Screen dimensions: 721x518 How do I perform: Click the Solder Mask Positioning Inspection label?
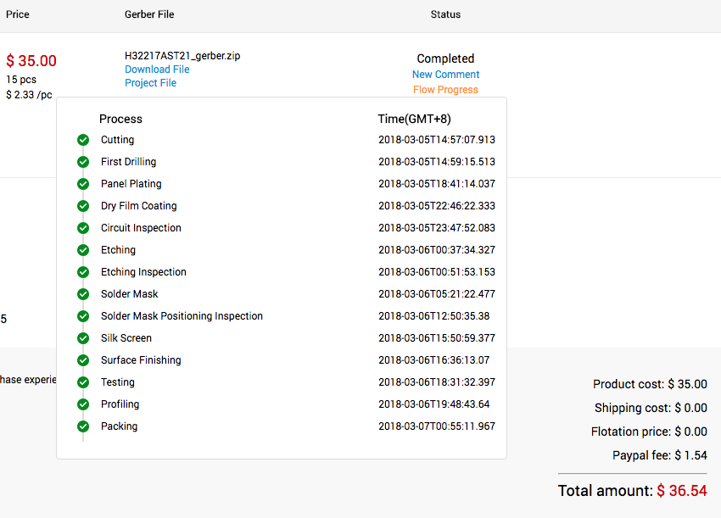point(182,316)
